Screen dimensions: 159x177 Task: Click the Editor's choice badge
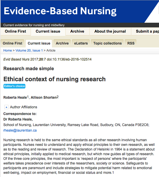[14, 86]
